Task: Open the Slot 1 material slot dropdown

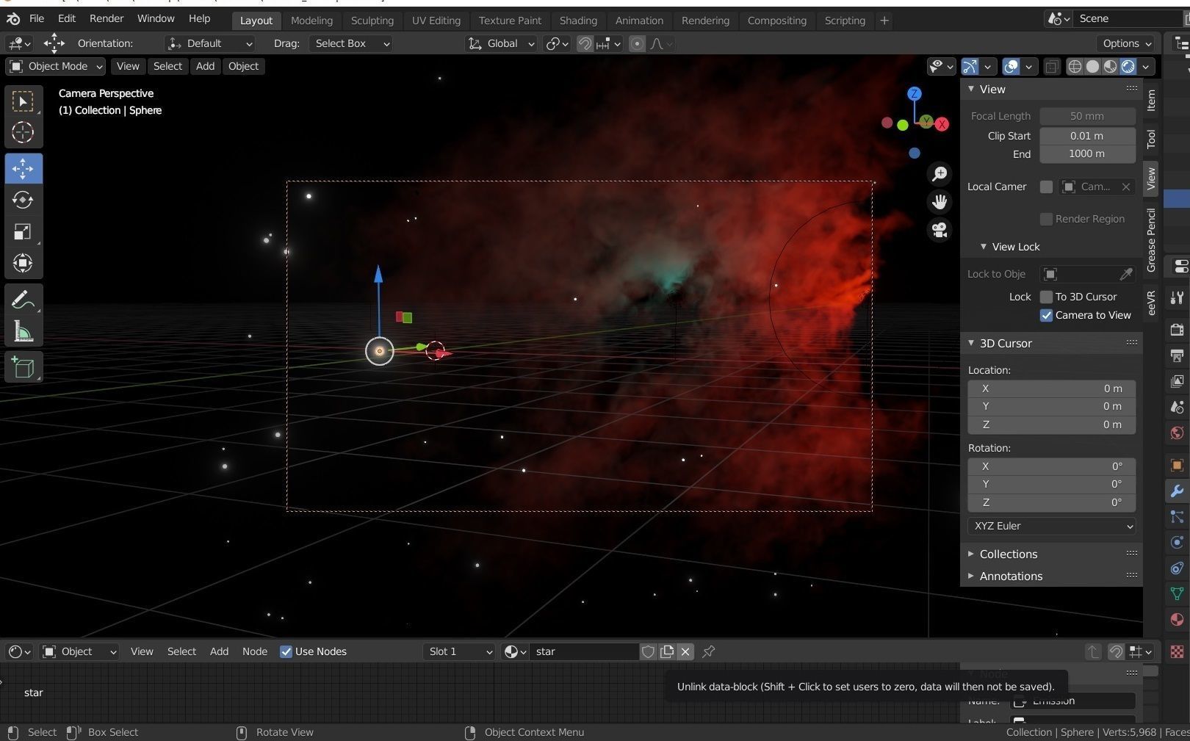Action: [459, 651]
